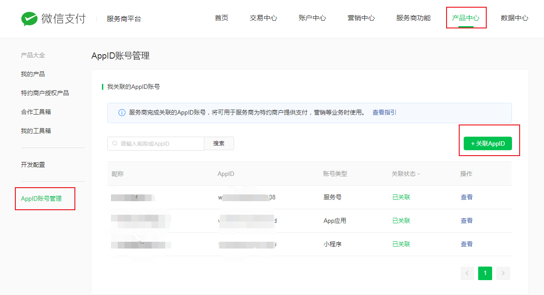Click the info icon in the notice banner
The width and height of the screenshot is (544, 295).
coord(121,113)
